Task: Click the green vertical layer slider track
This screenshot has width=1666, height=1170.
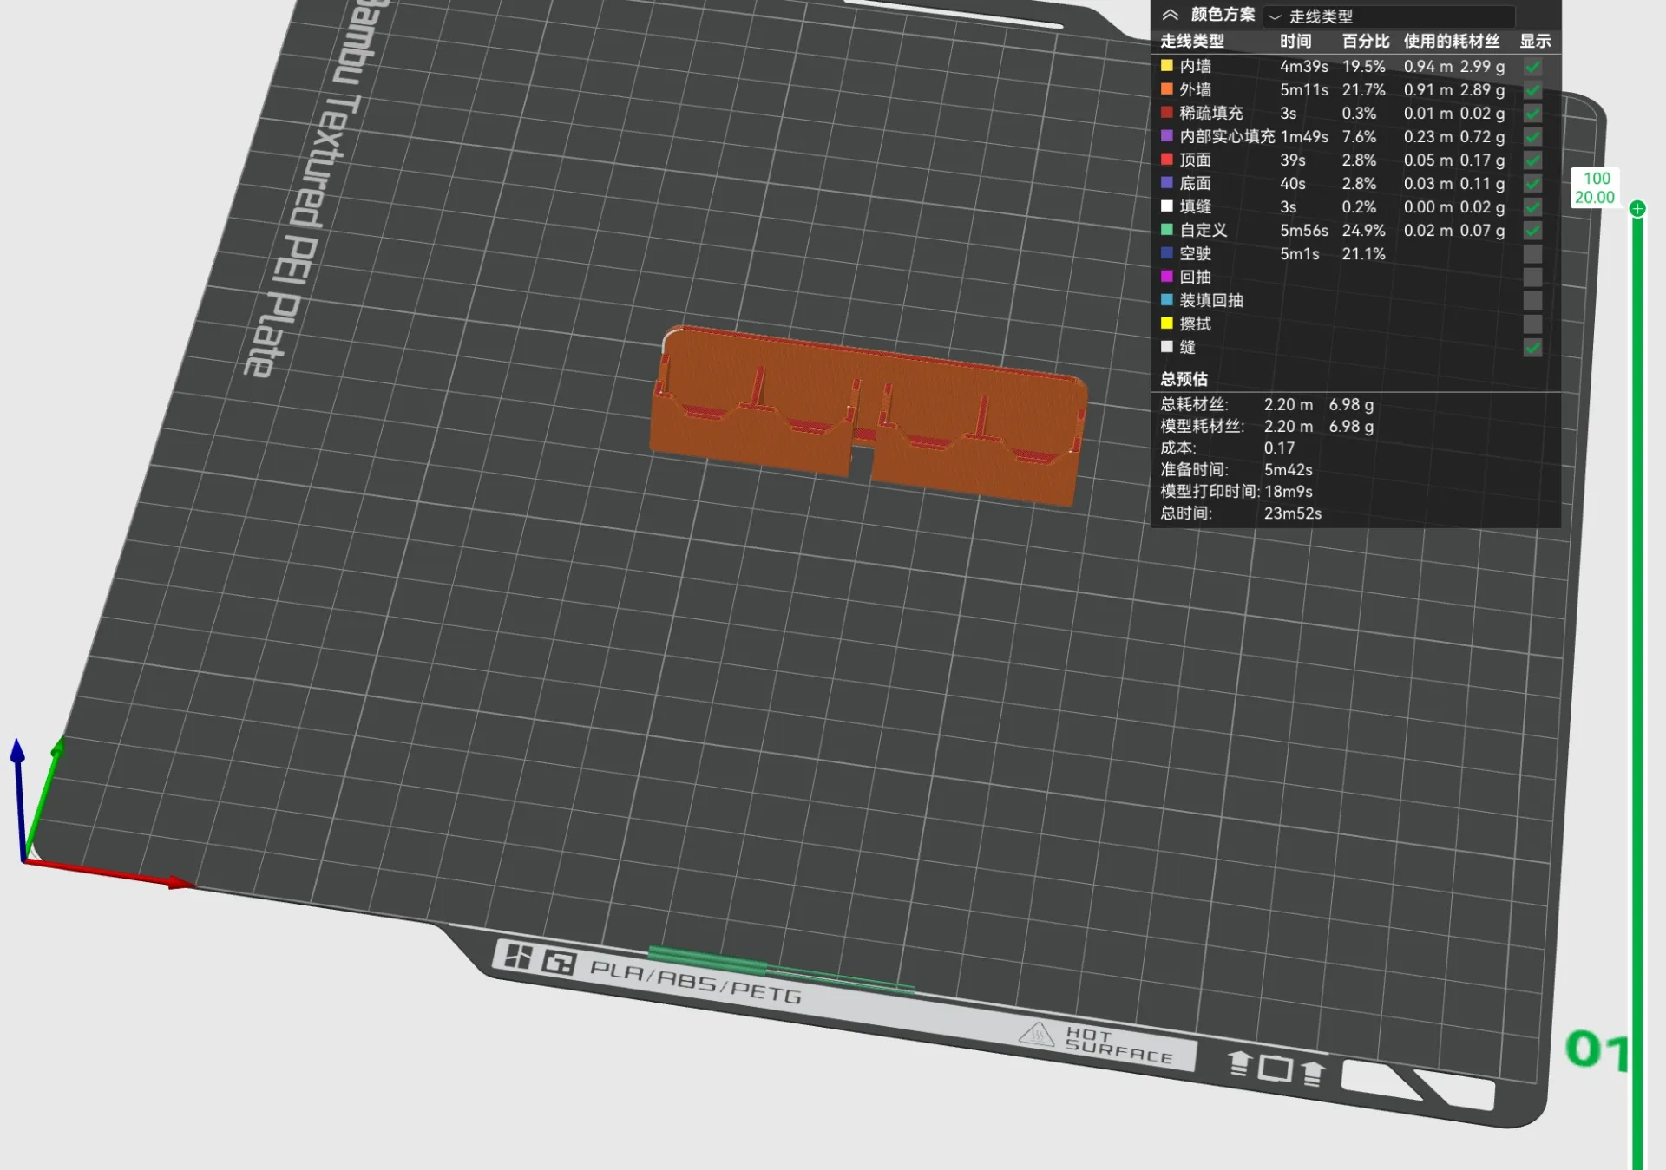Action: [x=1637, y=694]
